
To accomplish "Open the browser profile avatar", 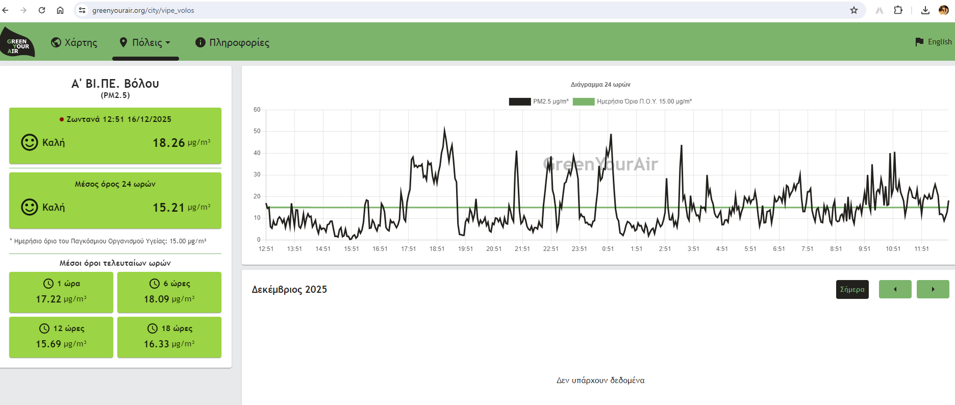I will 943,10.
